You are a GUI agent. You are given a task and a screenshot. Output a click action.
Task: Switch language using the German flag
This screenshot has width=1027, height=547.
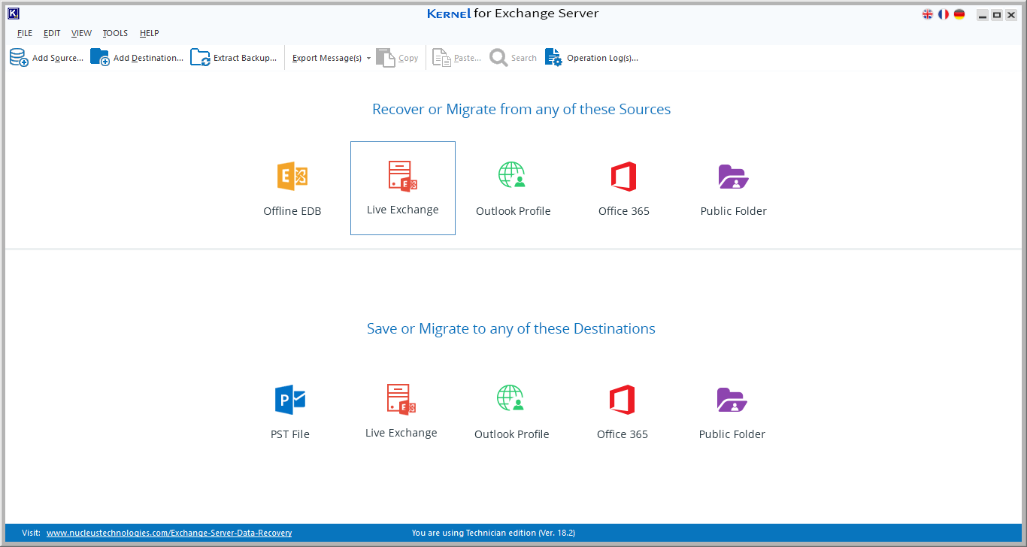pyautogui.click(x=959, y=14)
